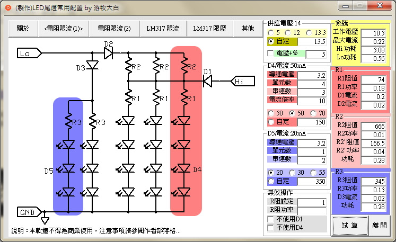Click the D2 diode symbol in the schematic
This screenshot has height=242, width=396.
pyautogui.click(x=109, y=53)
